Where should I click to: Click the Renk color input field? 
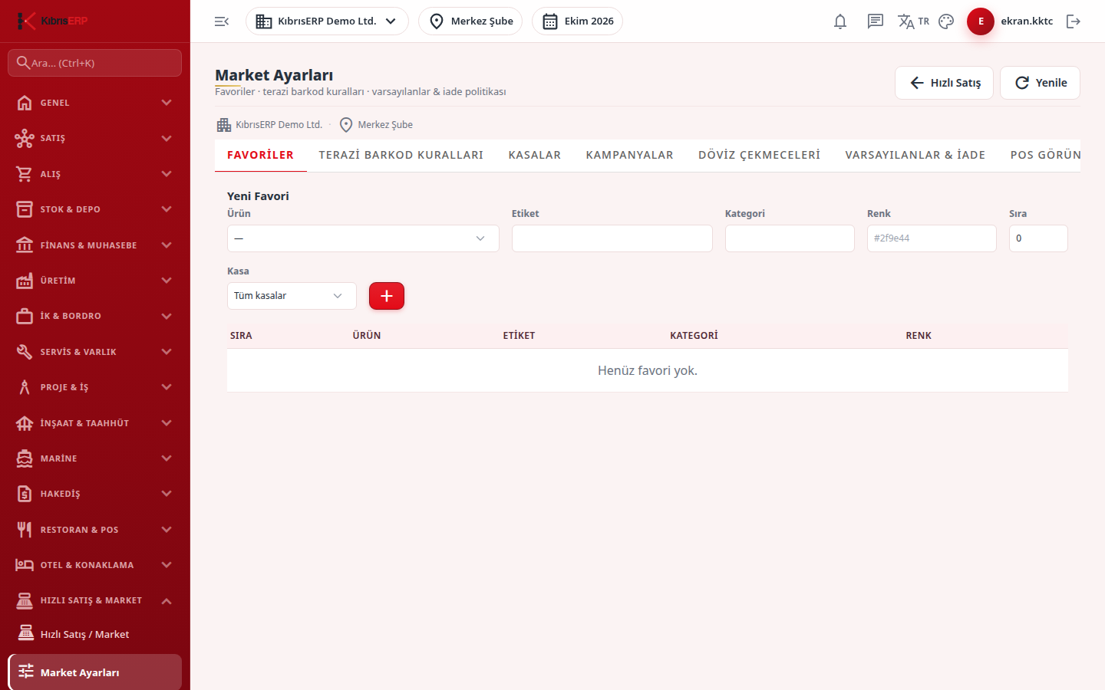932,238
